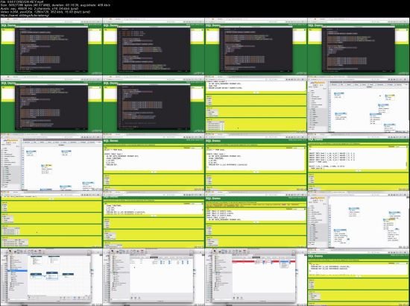Open the phpMyAdmin designer thumbnail with six scattered tables
The image size is (410, 306).
click(359, 104)
